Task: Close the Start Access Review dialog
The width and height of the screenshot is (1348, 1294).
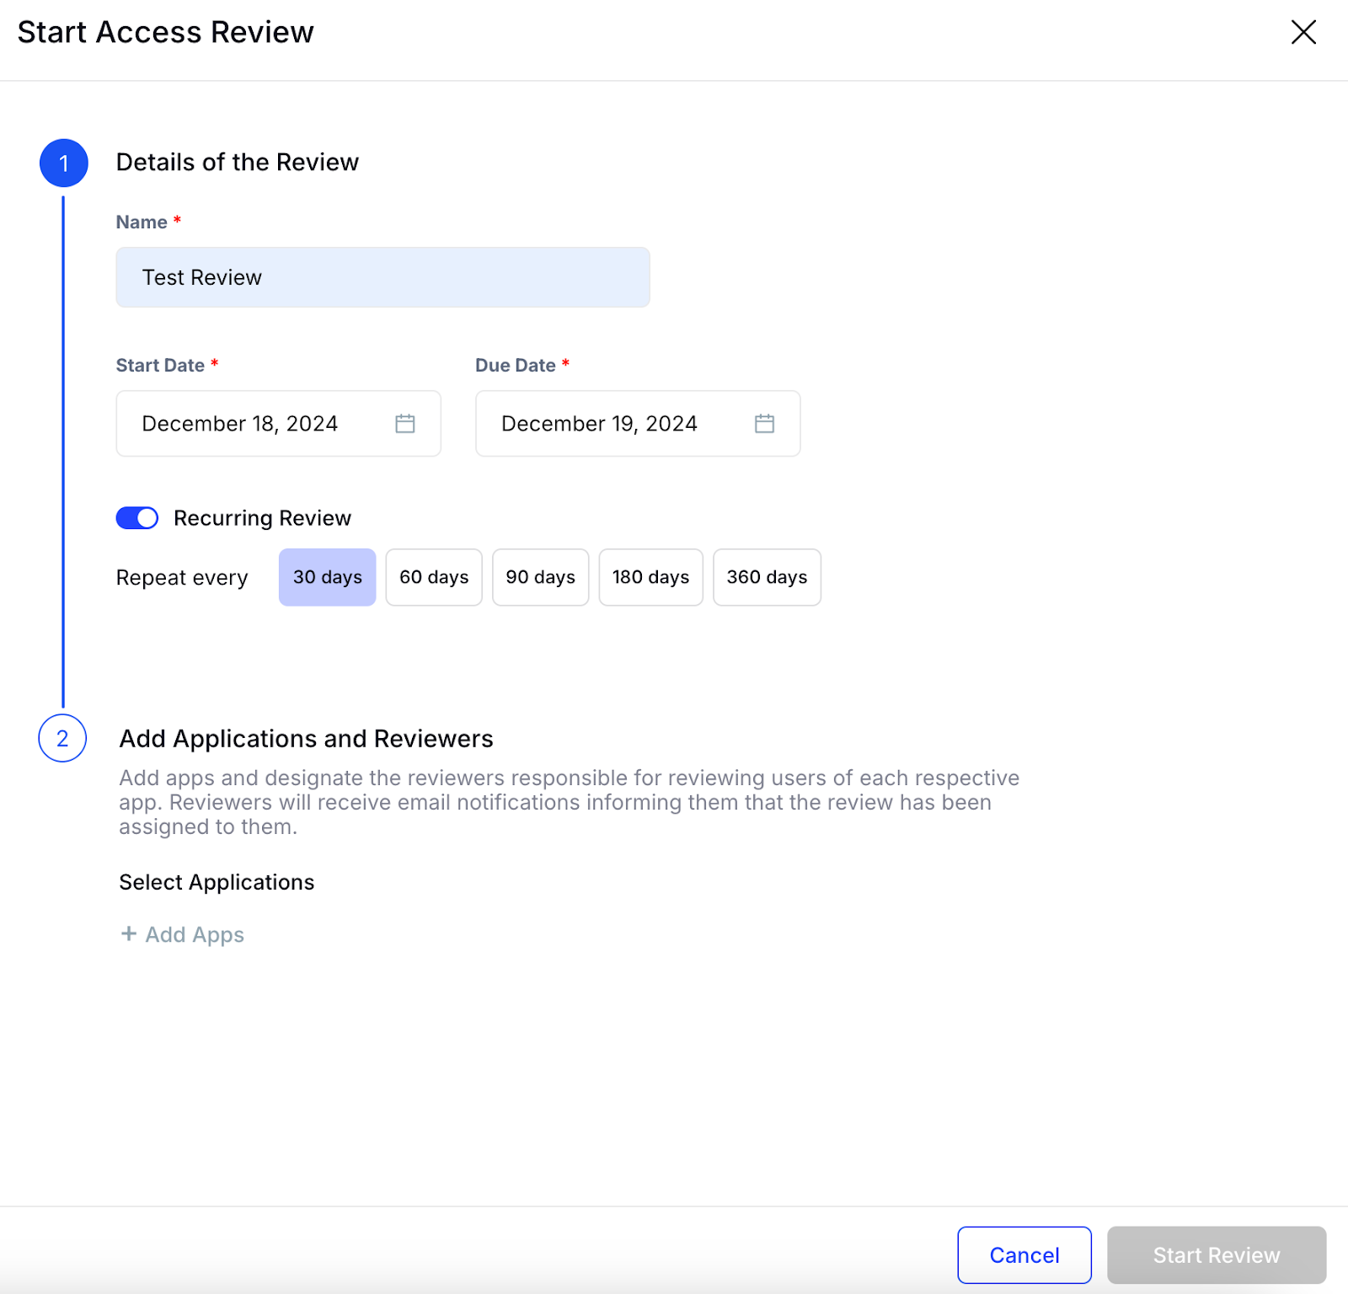Action: click(1303, 32)
